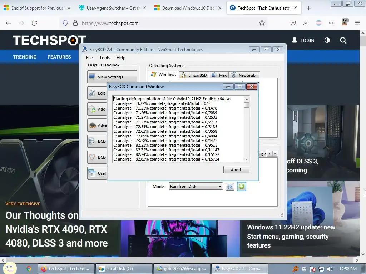The width and height of the screenshot is (366, 274).
Task: Select the Linux/BSD tab
Action: pyautogui.click(x=194, y=75)
